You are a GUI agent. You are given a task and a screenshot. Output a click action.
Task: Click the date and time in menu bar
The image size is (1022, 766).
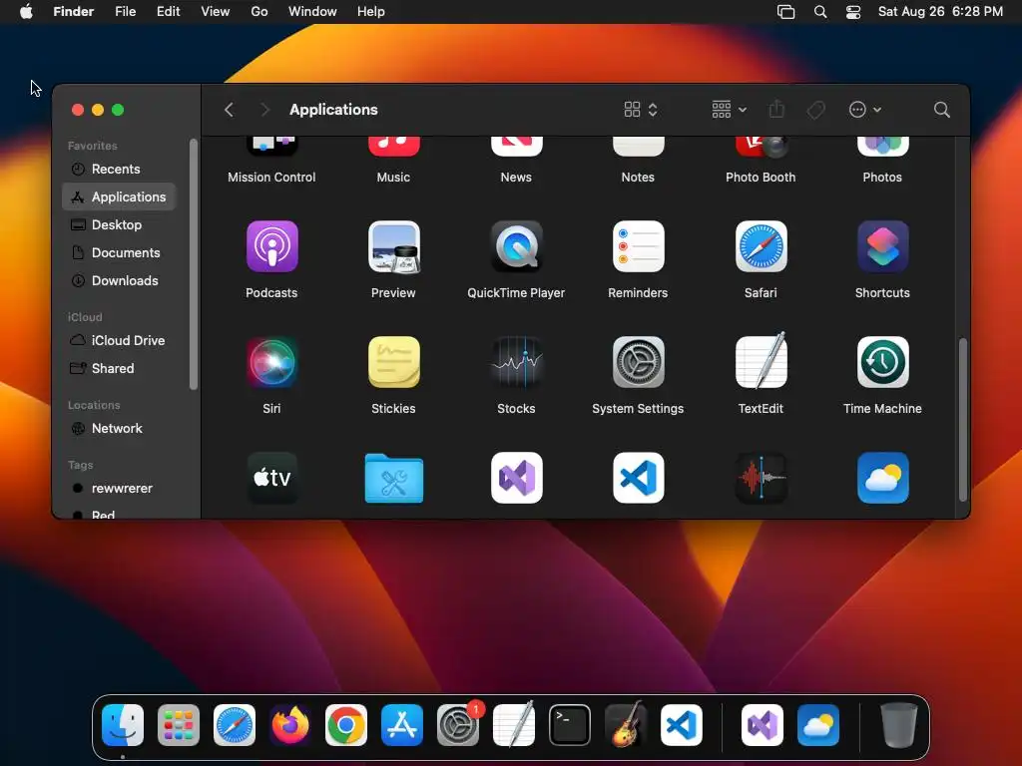point(940,12)
